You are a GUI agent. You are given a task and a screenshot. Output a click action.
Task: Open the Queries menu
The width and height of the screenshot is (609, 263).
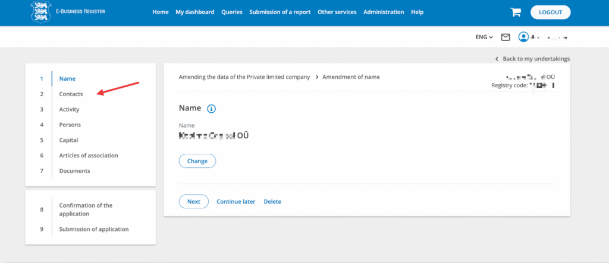point(231,12)
